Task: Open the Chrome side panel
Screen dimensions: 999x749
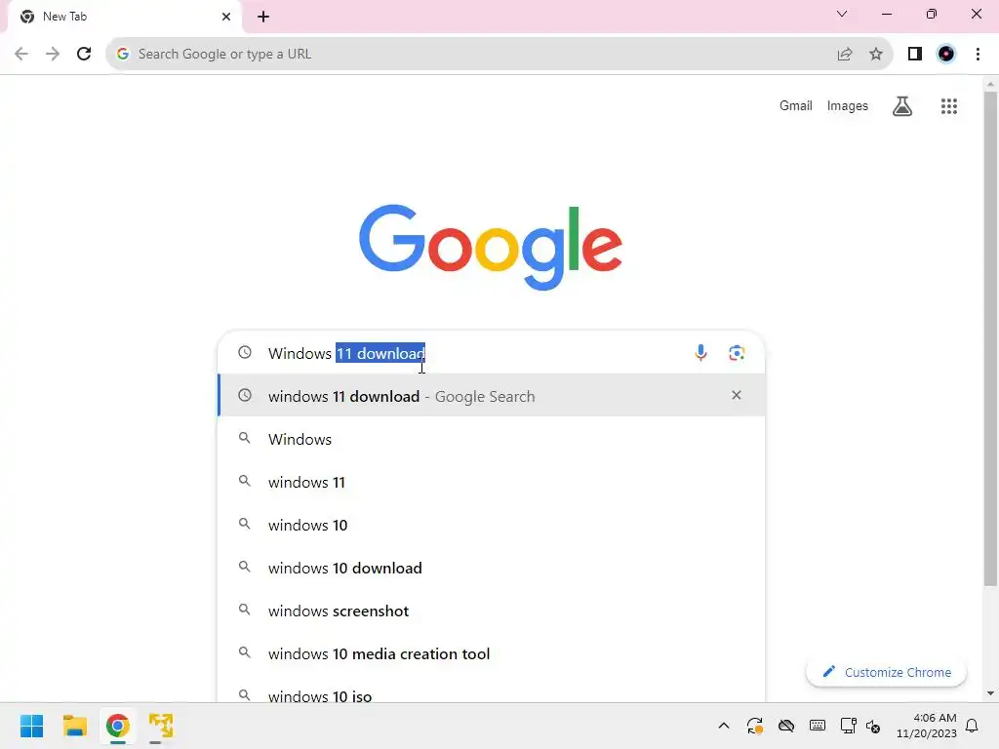Action: pyautogui.click(x=915, y=55)
